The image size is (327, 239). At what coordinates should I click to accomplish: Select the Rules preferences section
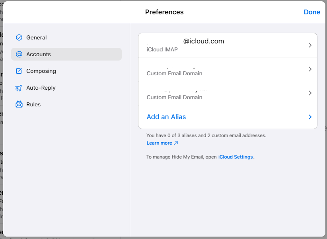tap(33, 104)
